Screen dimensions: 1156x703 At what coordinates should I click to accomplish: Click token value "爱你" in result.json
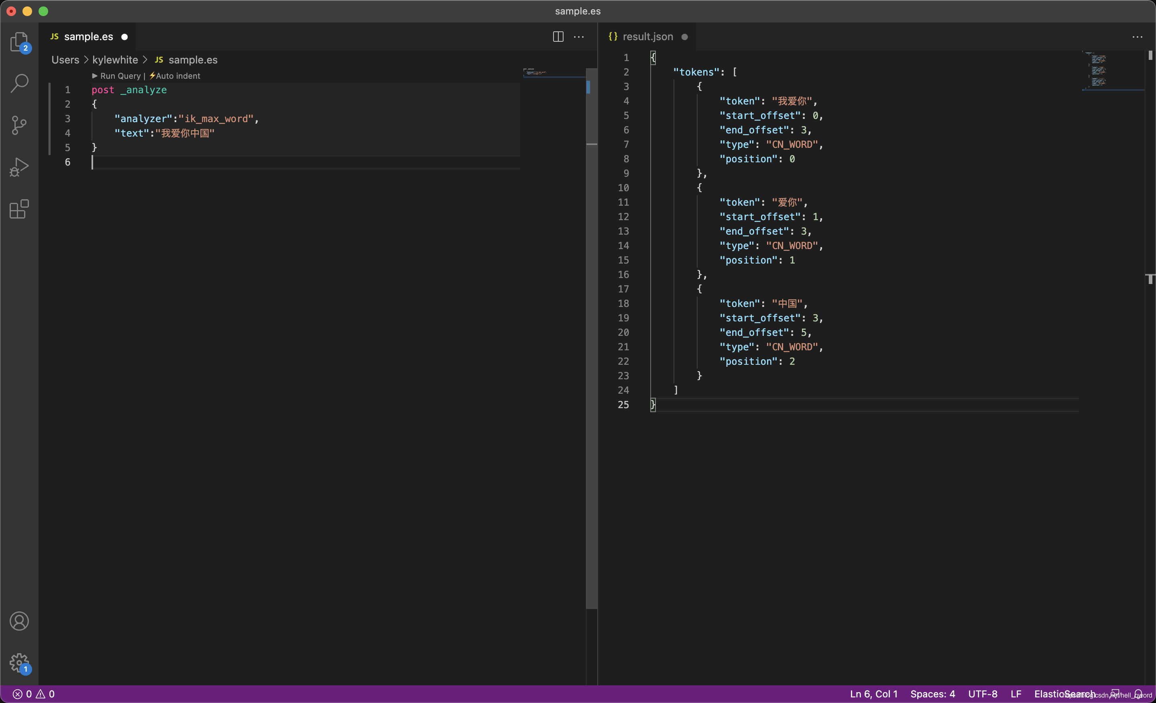pos(787,202)
